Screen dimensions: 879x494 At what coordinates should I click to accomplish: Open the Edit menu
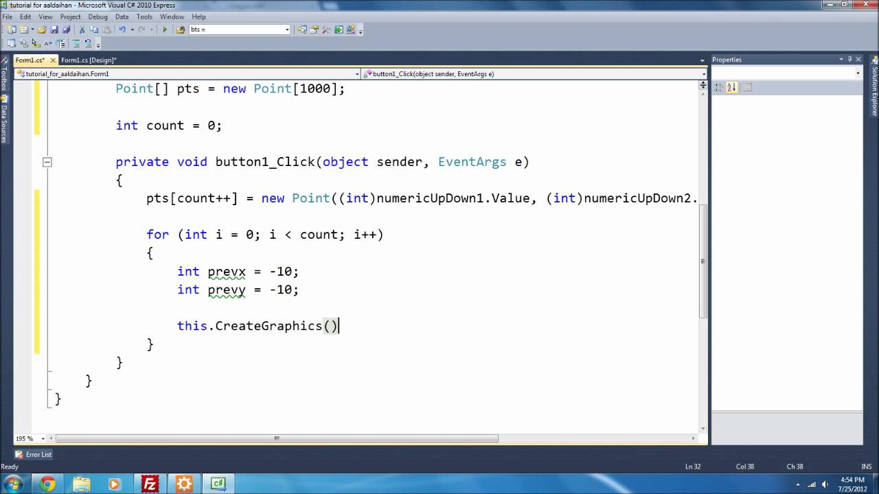[25, 16]
